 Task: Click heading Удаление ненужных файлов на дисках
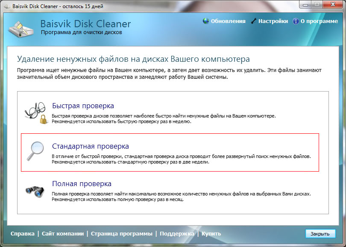[x=134, y=59]
